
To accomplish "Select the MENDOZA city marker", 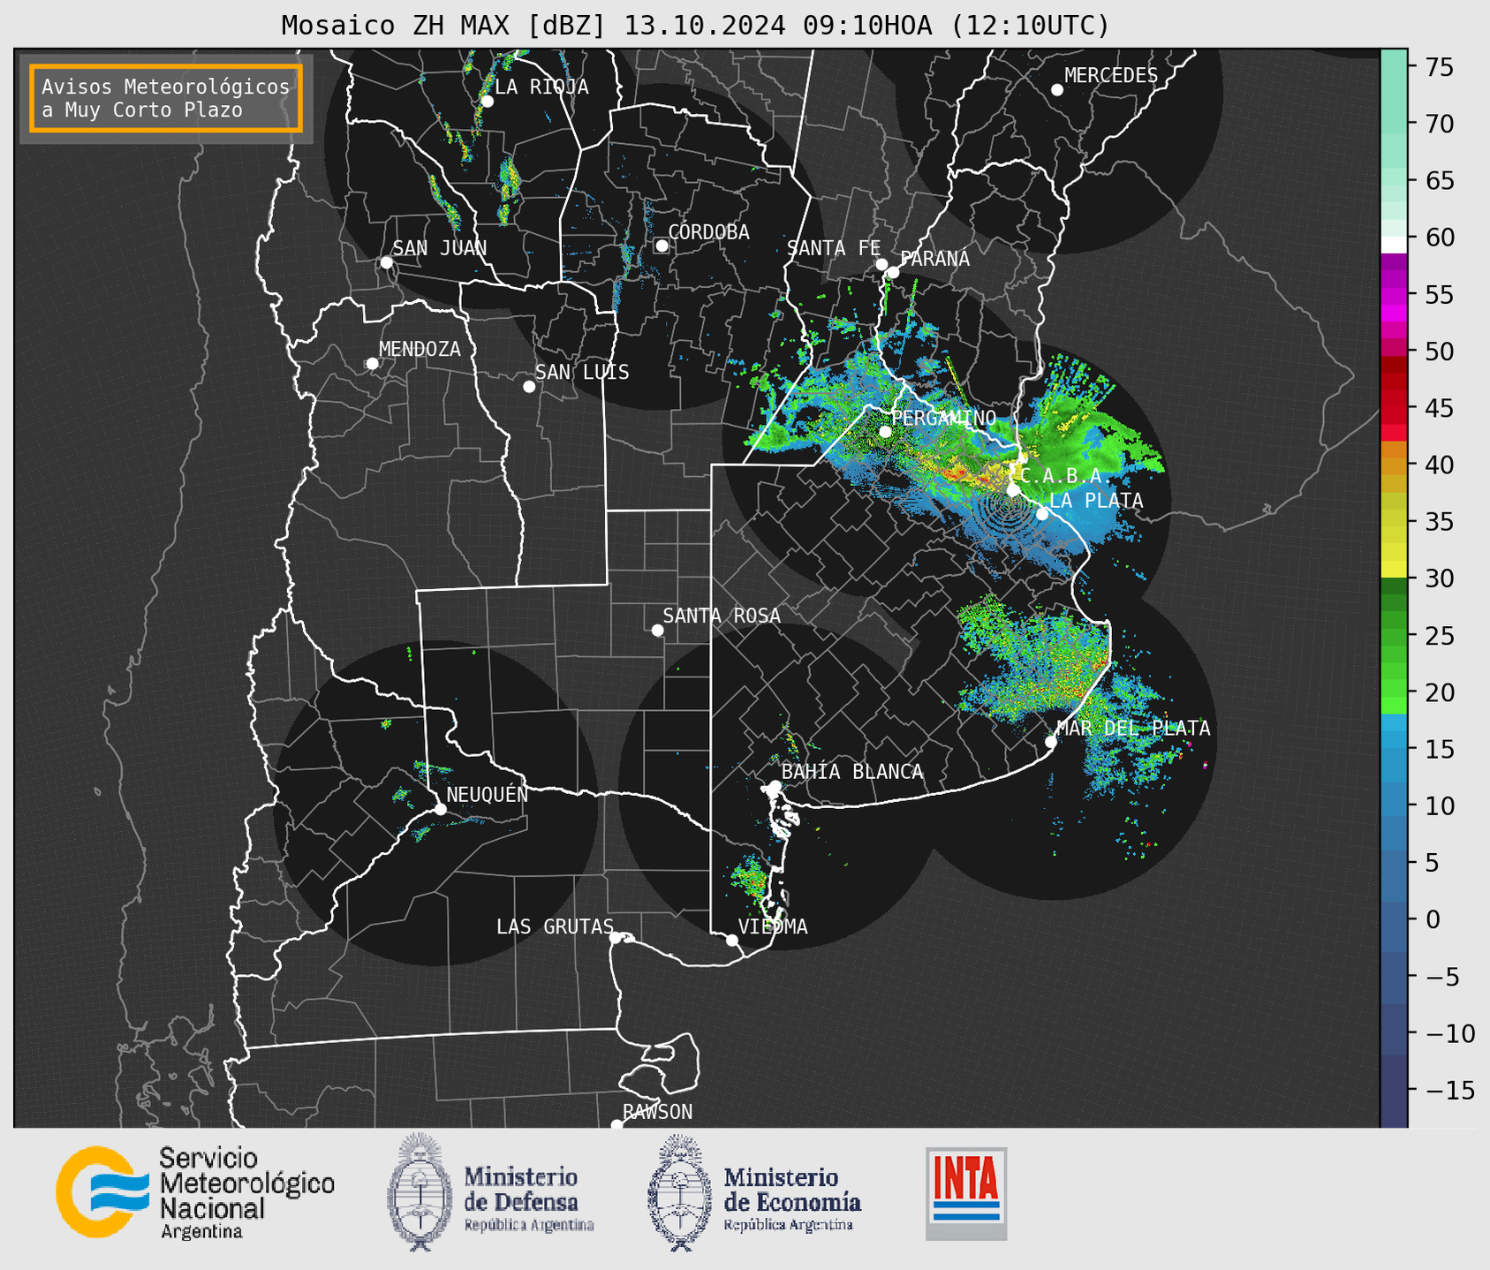I will point(372,364).
